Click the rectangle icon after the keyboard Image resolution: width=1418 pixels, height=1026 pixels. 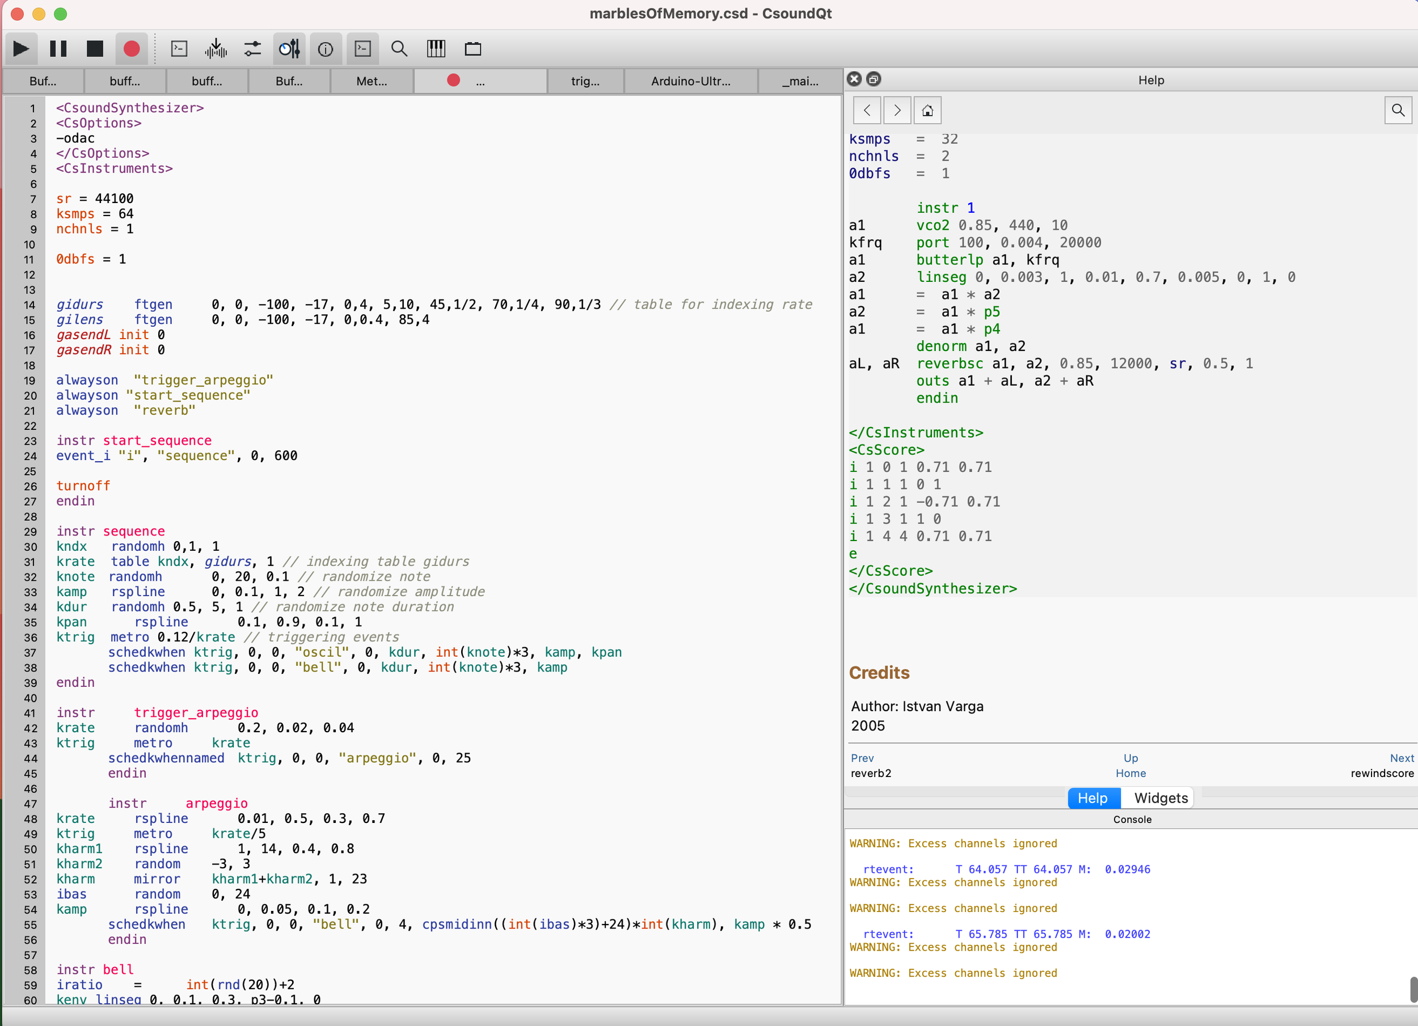pyautogui.click(x=472, y=49)
